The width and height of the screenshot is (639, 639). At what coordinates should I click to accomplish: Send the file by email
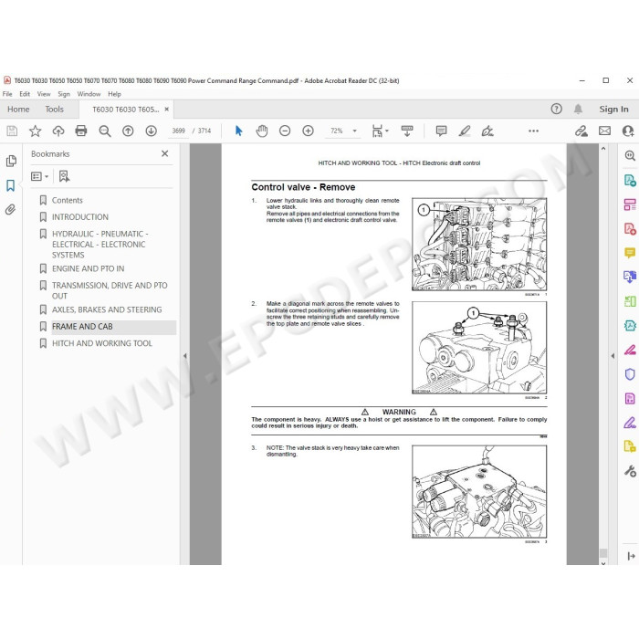click(x=604, y=131)
